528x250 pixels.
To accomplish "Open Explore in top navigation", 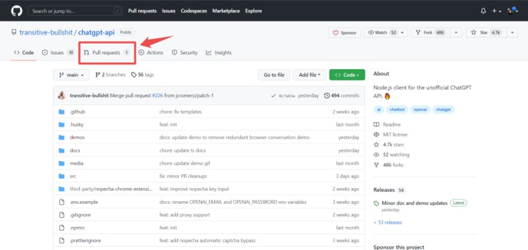I will [x=253, y=11].
